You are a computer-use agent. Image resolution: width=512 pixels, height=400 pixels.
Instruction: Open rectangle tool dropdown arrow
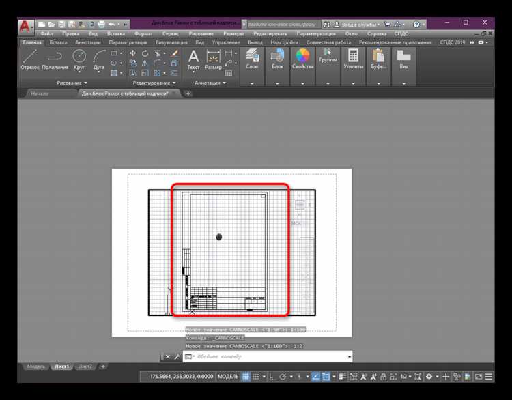(122, 53)
